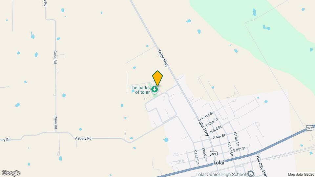Click the upper Tolar Hwy label
The image size is (315, 177).
163,58
